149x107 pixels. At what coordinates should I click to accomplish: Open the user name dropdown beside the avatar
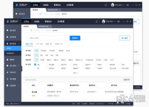click(x=111, y=21)
